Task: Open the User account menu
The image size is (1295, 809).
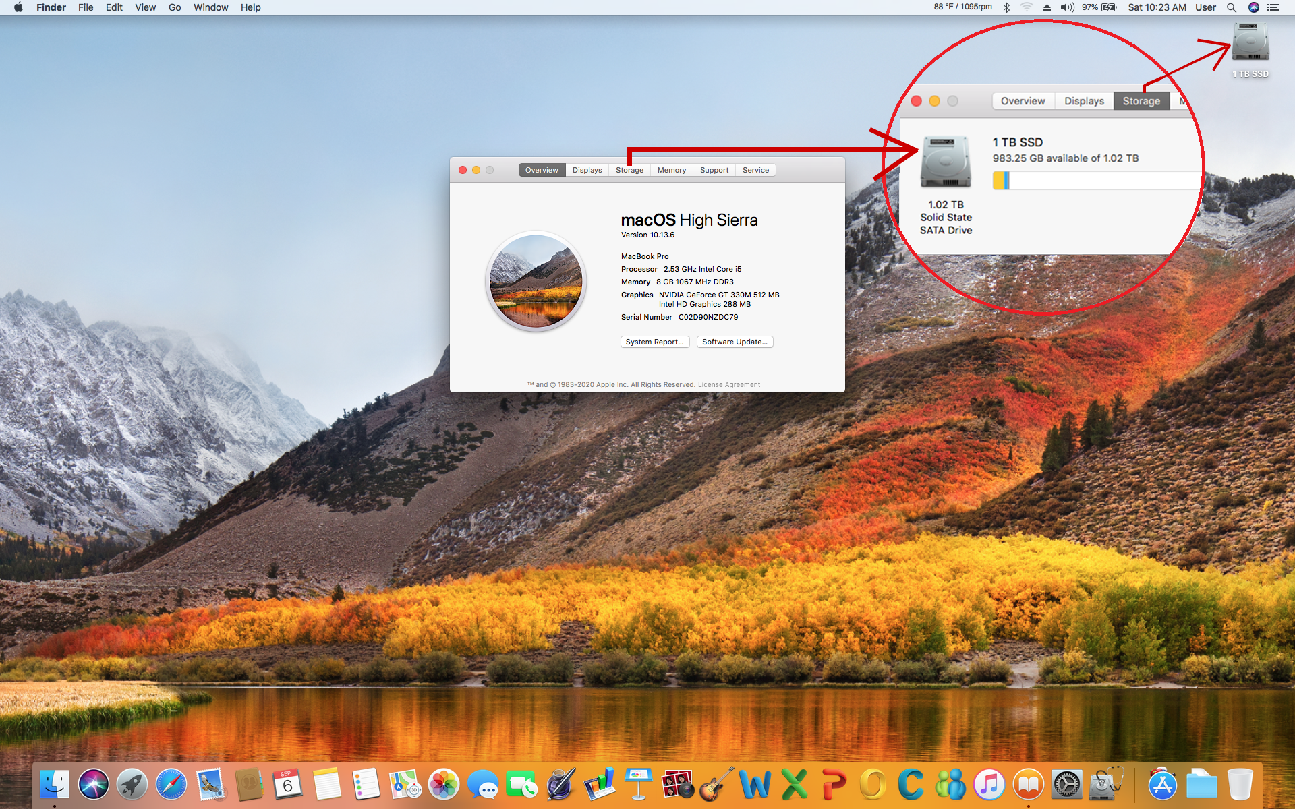Action: [1205, 7]
